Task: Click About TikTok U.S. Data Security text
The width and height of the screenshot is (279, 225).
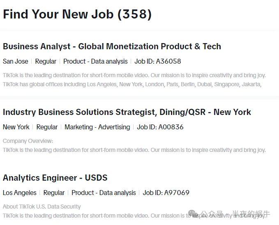Action: click(42, 207)
